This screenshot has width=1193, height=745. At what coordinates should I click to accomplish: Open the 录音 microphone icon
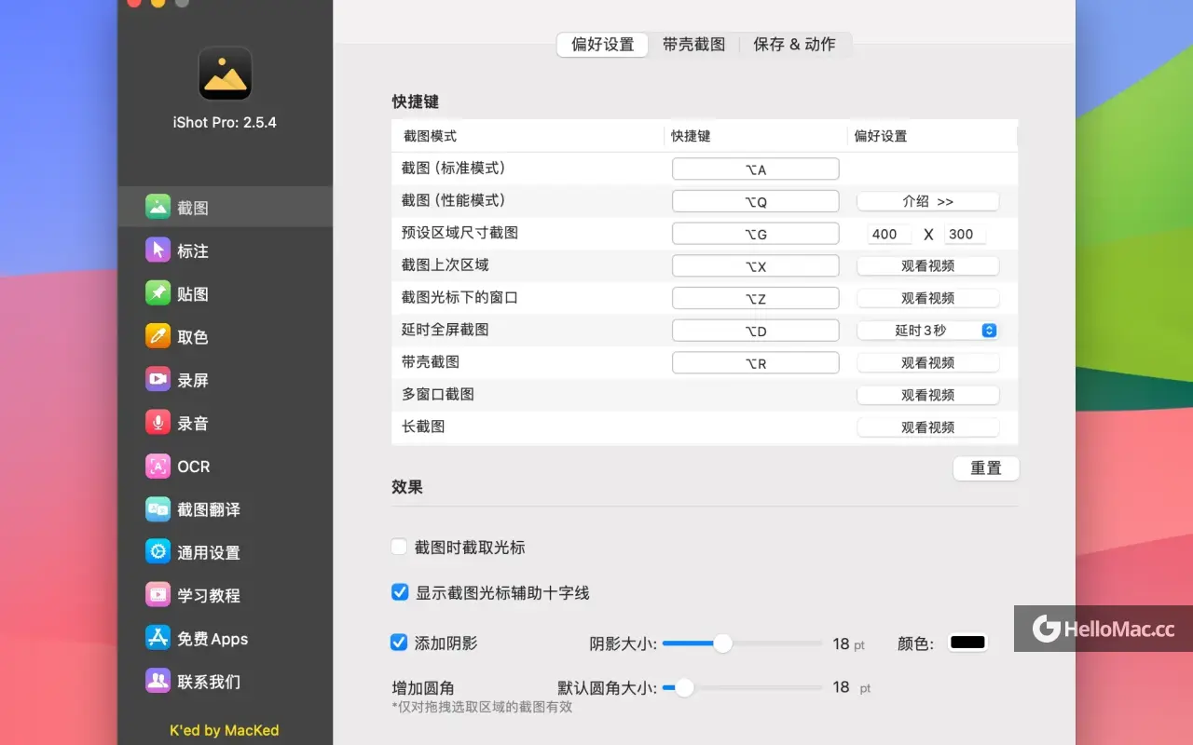click(158, 423)
